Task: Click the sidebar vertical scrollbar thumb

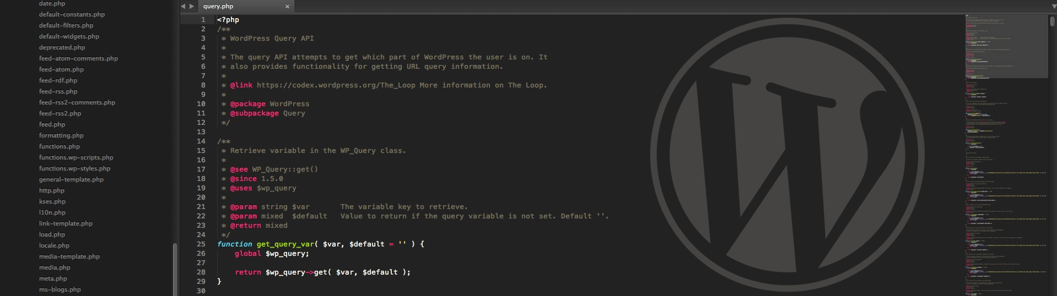Action: (x=175, y=270)
